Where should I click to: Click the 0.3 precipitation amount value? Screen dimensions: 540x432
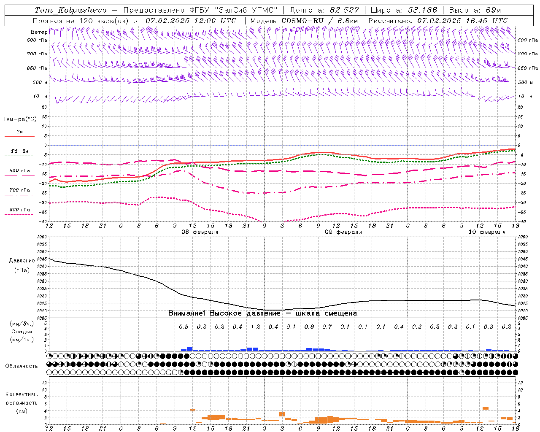coord(489,327)
